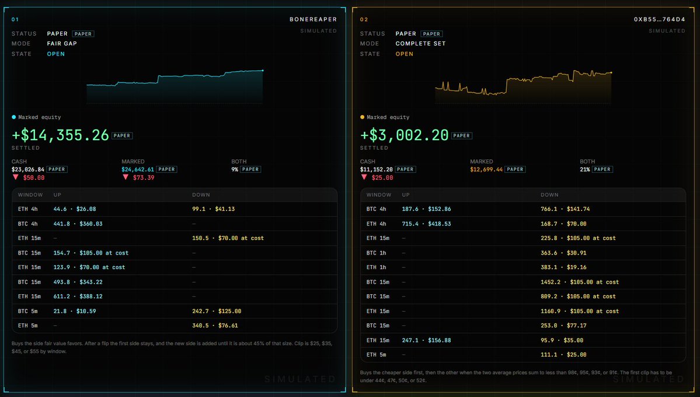700x397 pixels.
Task: Open the 0XB55…764D4 orange equity chart
Action: (x=523, y=86)
